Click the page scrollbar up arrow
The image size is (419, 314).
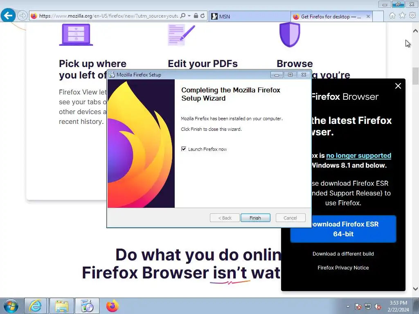pyautogui.click(x=415, y=31)
